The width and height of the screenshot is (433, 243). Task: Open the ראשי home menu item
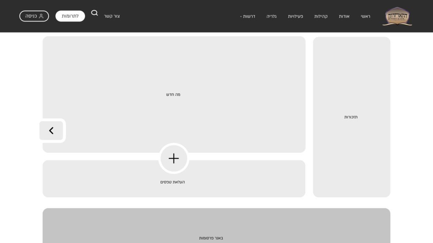coord(365,16)
